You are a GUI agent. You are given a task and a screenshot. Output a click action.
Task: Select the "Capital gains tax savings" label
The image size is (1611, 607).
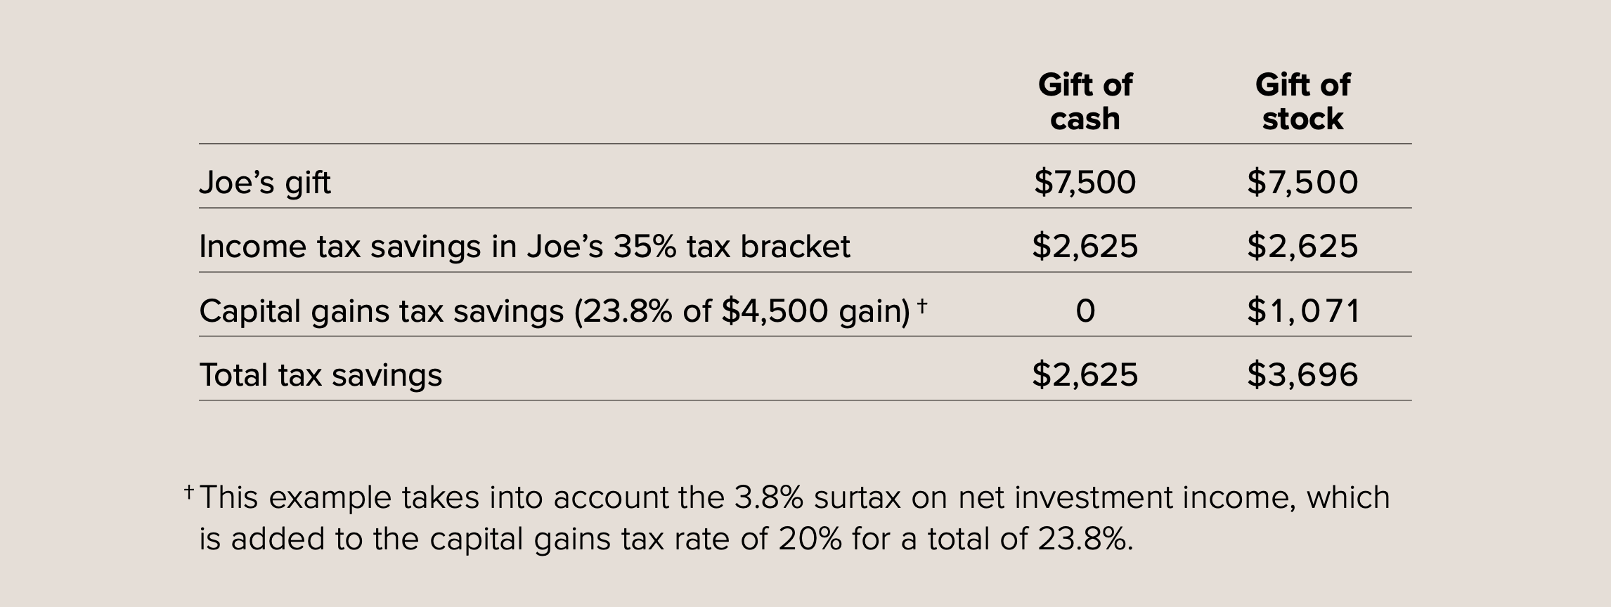point(381,311)
